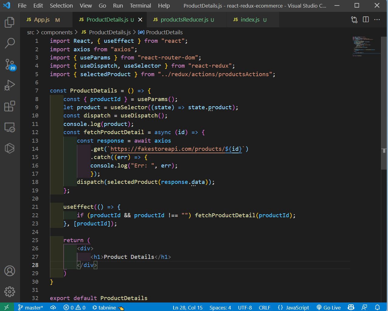Open the Terminal menu
The height and width of the screenshot is (311, 388).
click(140, 5)
